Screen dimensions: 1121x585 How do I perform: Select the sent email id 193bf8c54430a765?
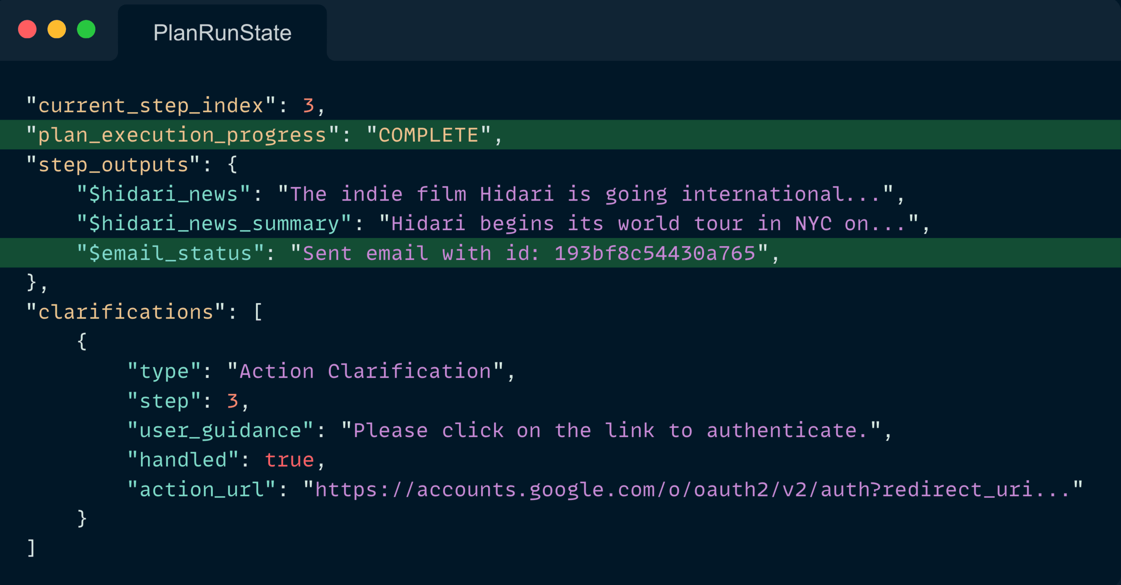[655, 253]
